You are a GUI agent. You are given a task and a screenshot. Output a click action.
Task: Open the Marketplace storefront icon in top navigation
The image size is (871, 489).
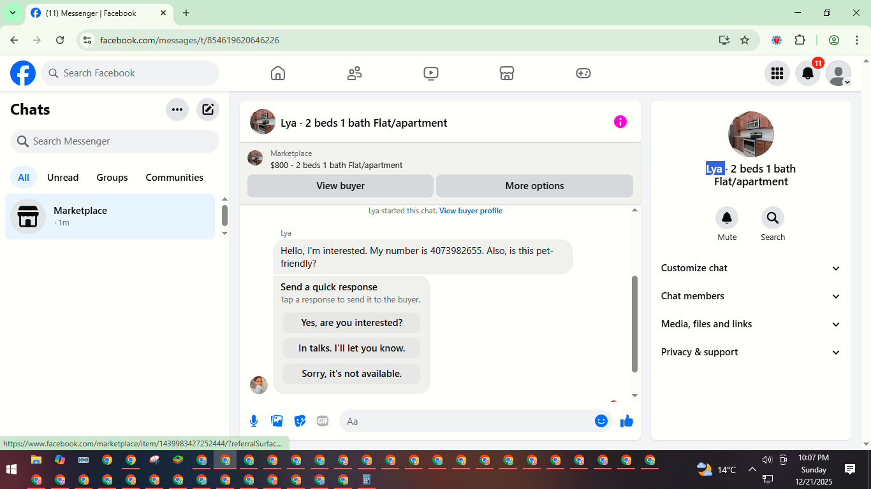pyautogui.click(x=507, y=73)
